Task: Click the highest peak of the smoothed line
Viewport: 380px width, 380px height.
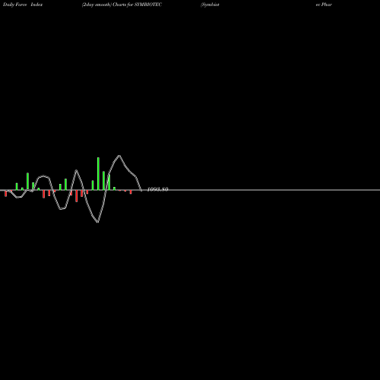Action: [x=119, y=156]
